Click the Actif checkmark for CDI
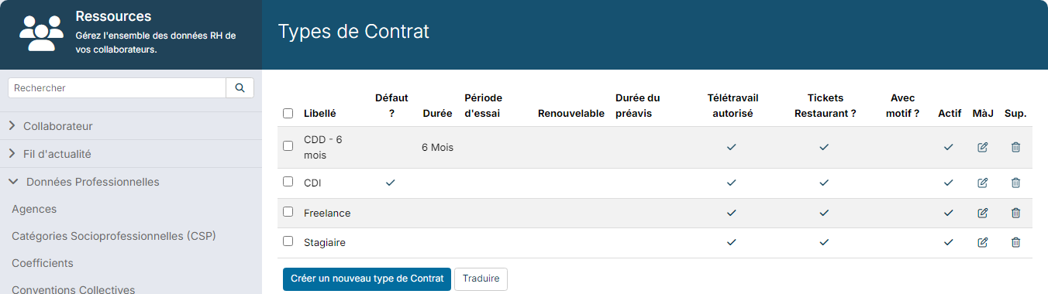Viewport: 1048px width, 294px height. [948, 183]
